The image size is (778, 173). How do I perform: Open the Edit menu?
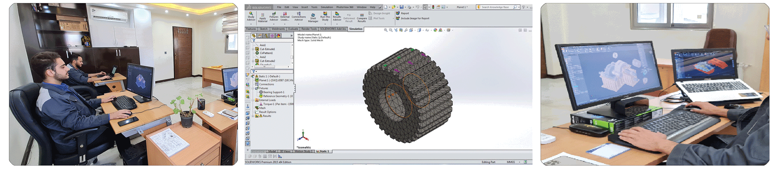287,7
